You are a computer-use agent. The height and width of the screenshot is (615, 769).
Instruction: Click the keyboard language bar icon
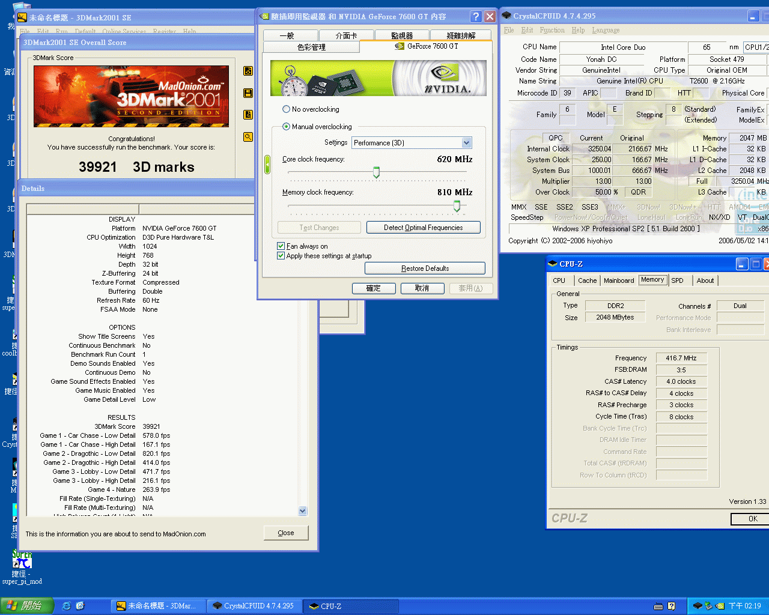click(x=658, y=606)
